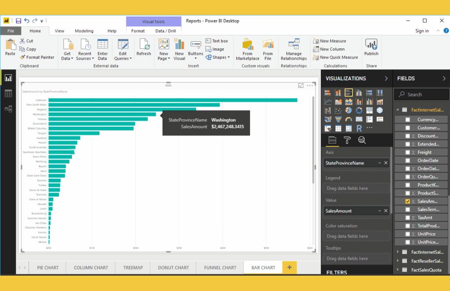Select the Clustered column chart visualization
Screen dimensions: 450x291
(359, 93)
